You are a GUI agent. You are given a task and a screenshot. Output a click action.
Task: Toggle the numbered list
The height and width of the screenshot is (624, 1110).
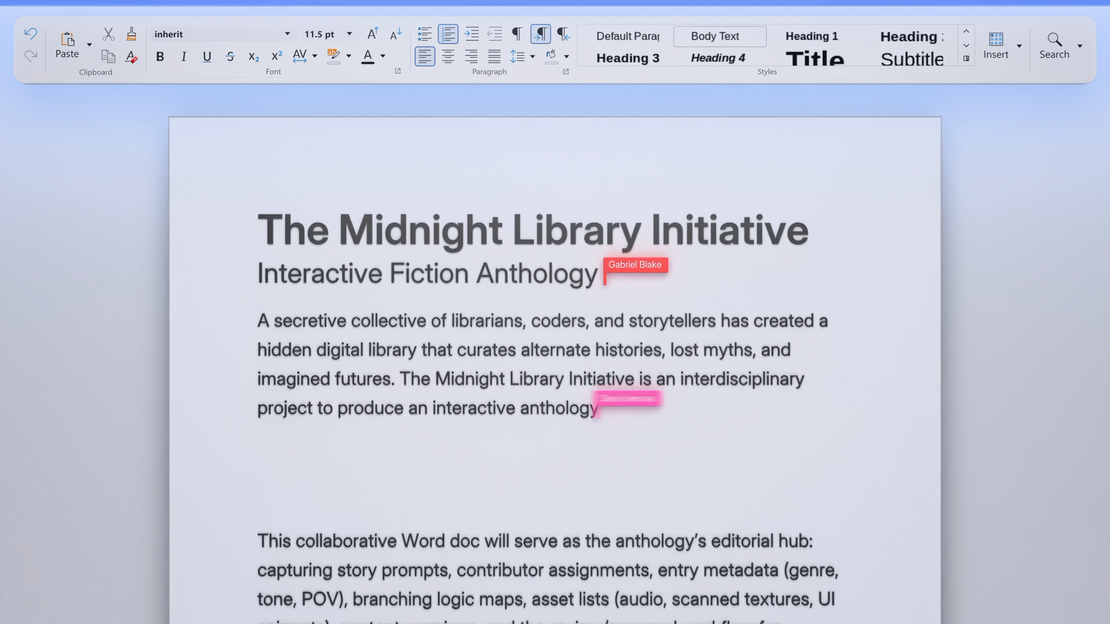click(x=448, y=34)
